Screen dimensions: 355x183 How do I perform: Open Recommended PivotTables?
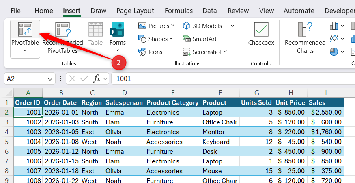(x=63, y=38)
